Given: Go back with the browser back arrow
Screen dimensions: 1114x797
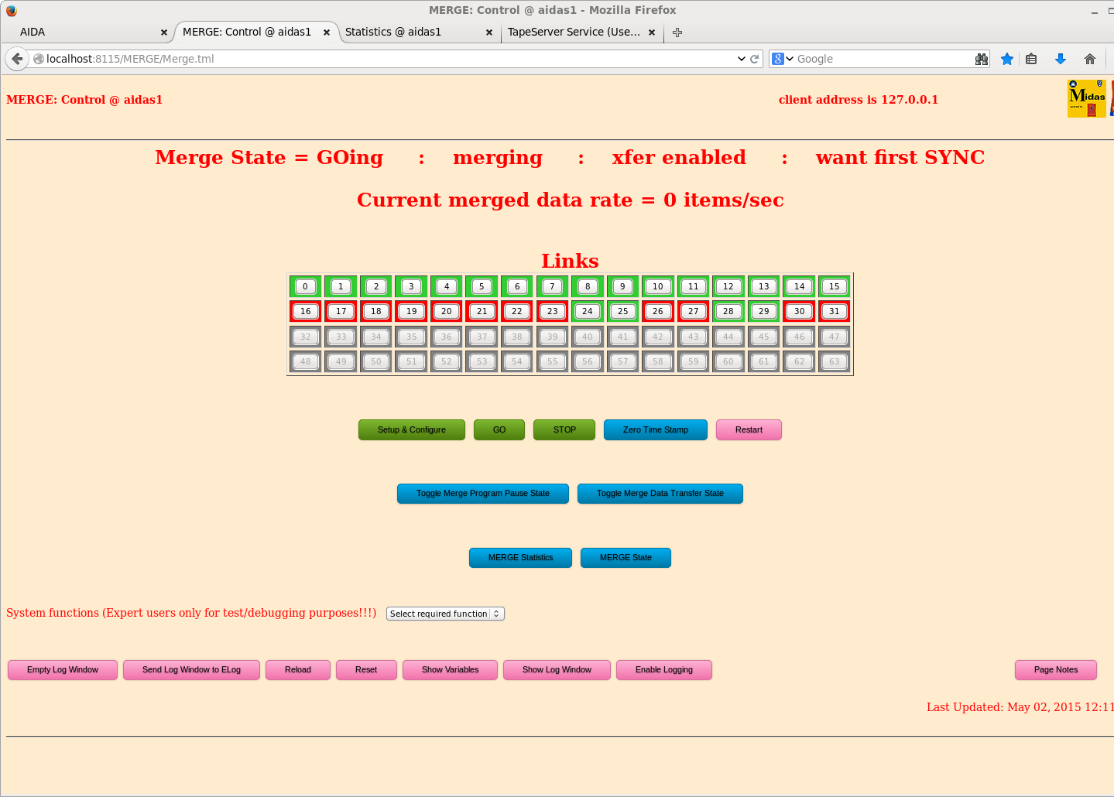Looking at the screenshot, I should click(17, 59).
